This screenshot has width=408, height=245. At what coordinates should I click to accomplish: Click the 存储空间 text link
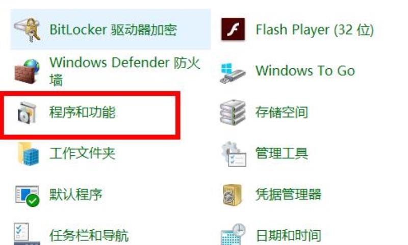coord(282,112)
